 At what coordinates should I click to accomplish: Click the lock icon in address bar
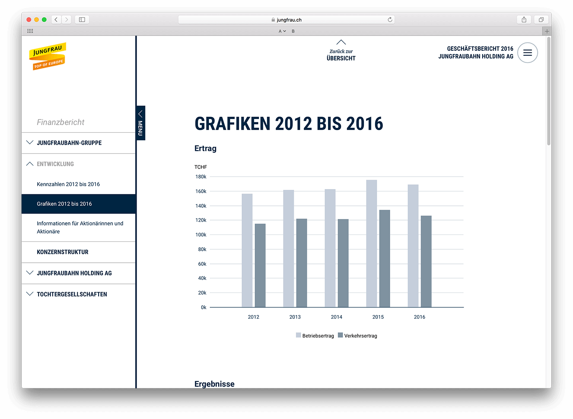(x=273, y=20)
